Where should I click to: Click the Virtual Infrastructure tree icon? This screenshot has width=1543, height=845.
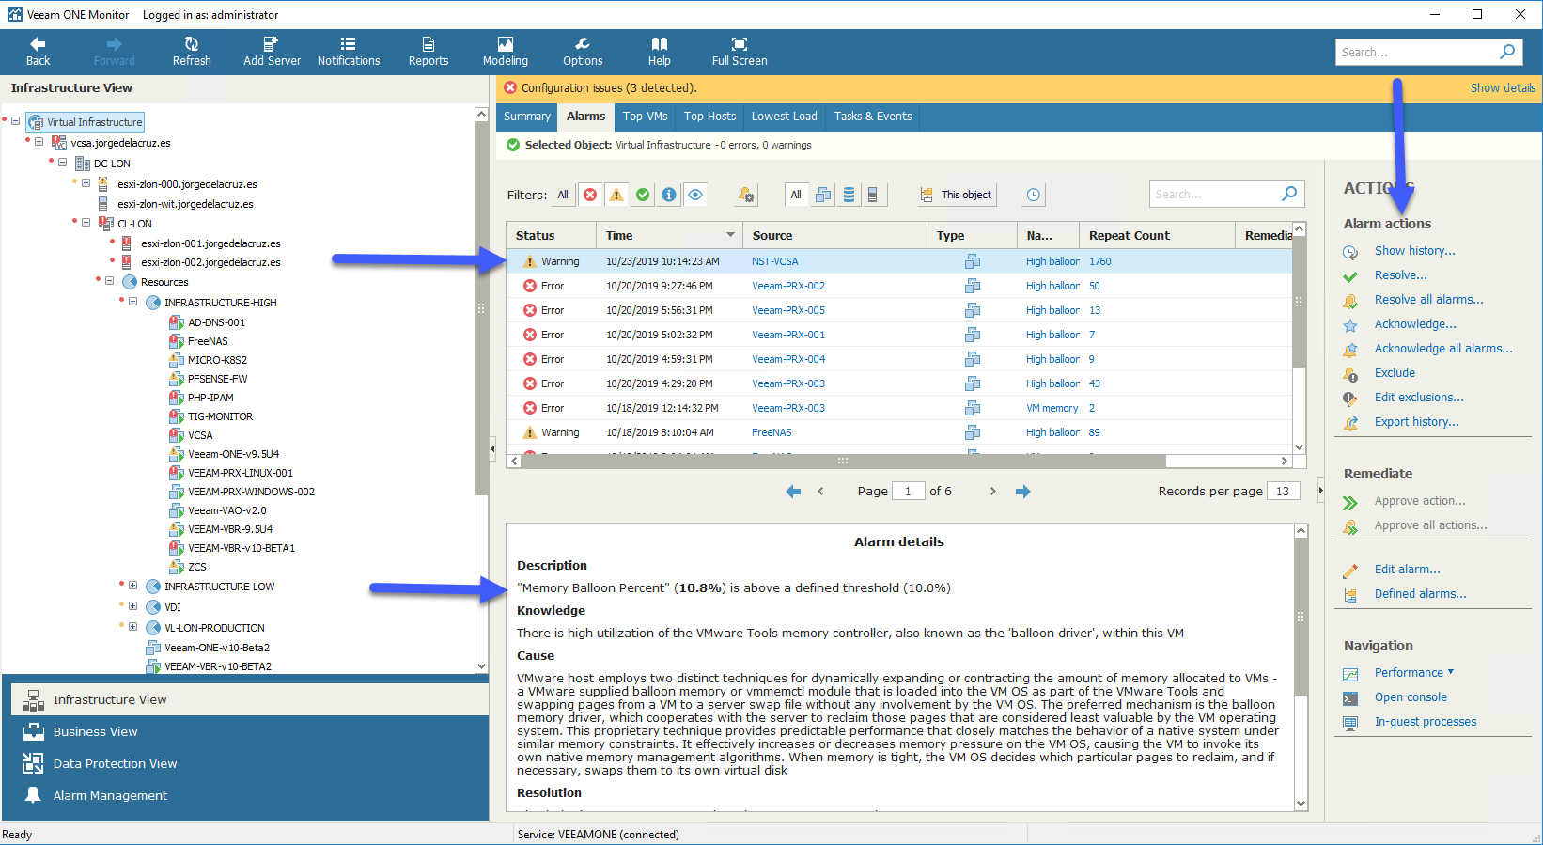coord(37,122)
